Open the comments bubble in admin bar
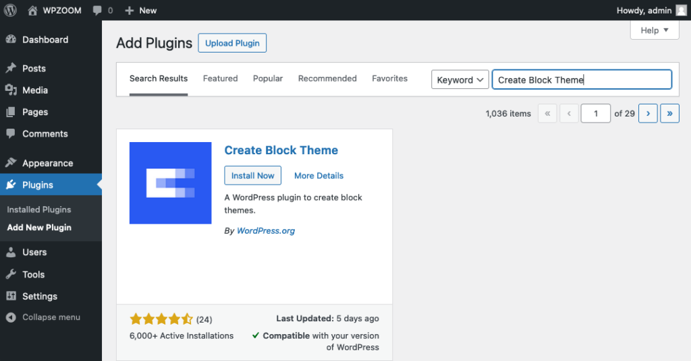 click(103, 10)
